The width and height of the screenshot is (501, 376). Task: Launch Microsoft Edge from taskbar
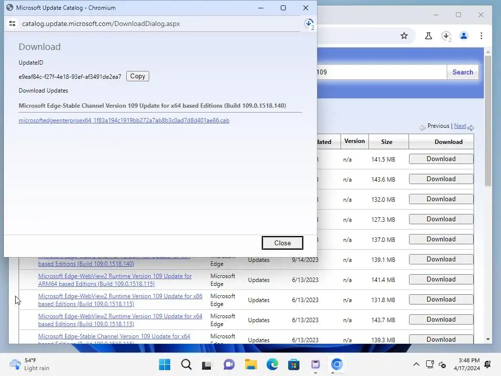[x=272, y=364]
